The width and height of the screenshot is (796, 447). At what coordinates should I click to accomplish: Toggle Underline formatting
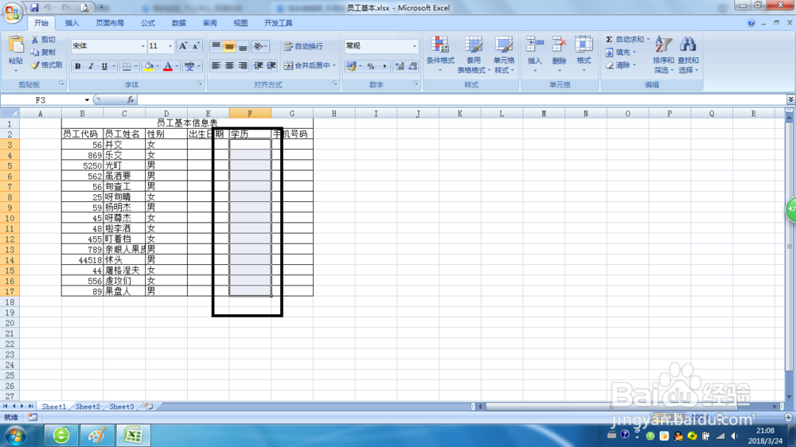tap(104, 66)
